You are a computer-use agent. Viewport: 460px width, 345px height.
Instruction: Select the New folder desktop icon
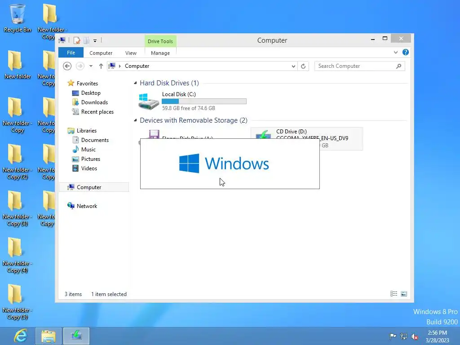pyautogui.click(x=18, y=65)
